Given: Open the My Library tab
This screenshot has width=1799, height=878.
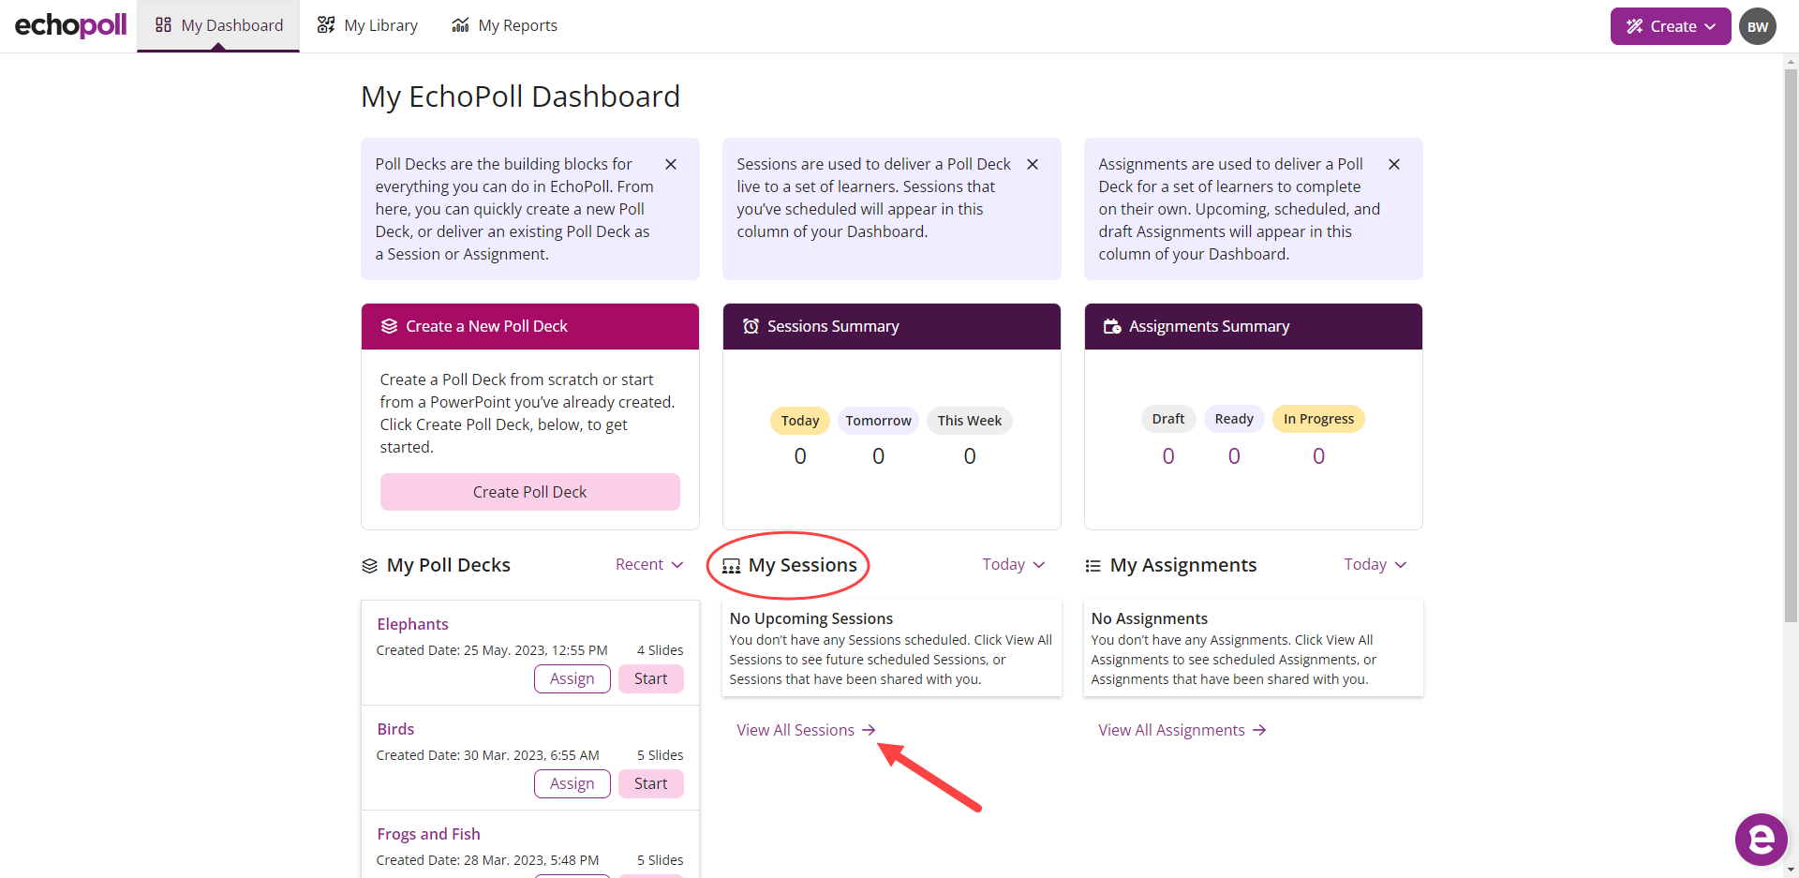Looking at the screenshot, I should pos(367,25).
